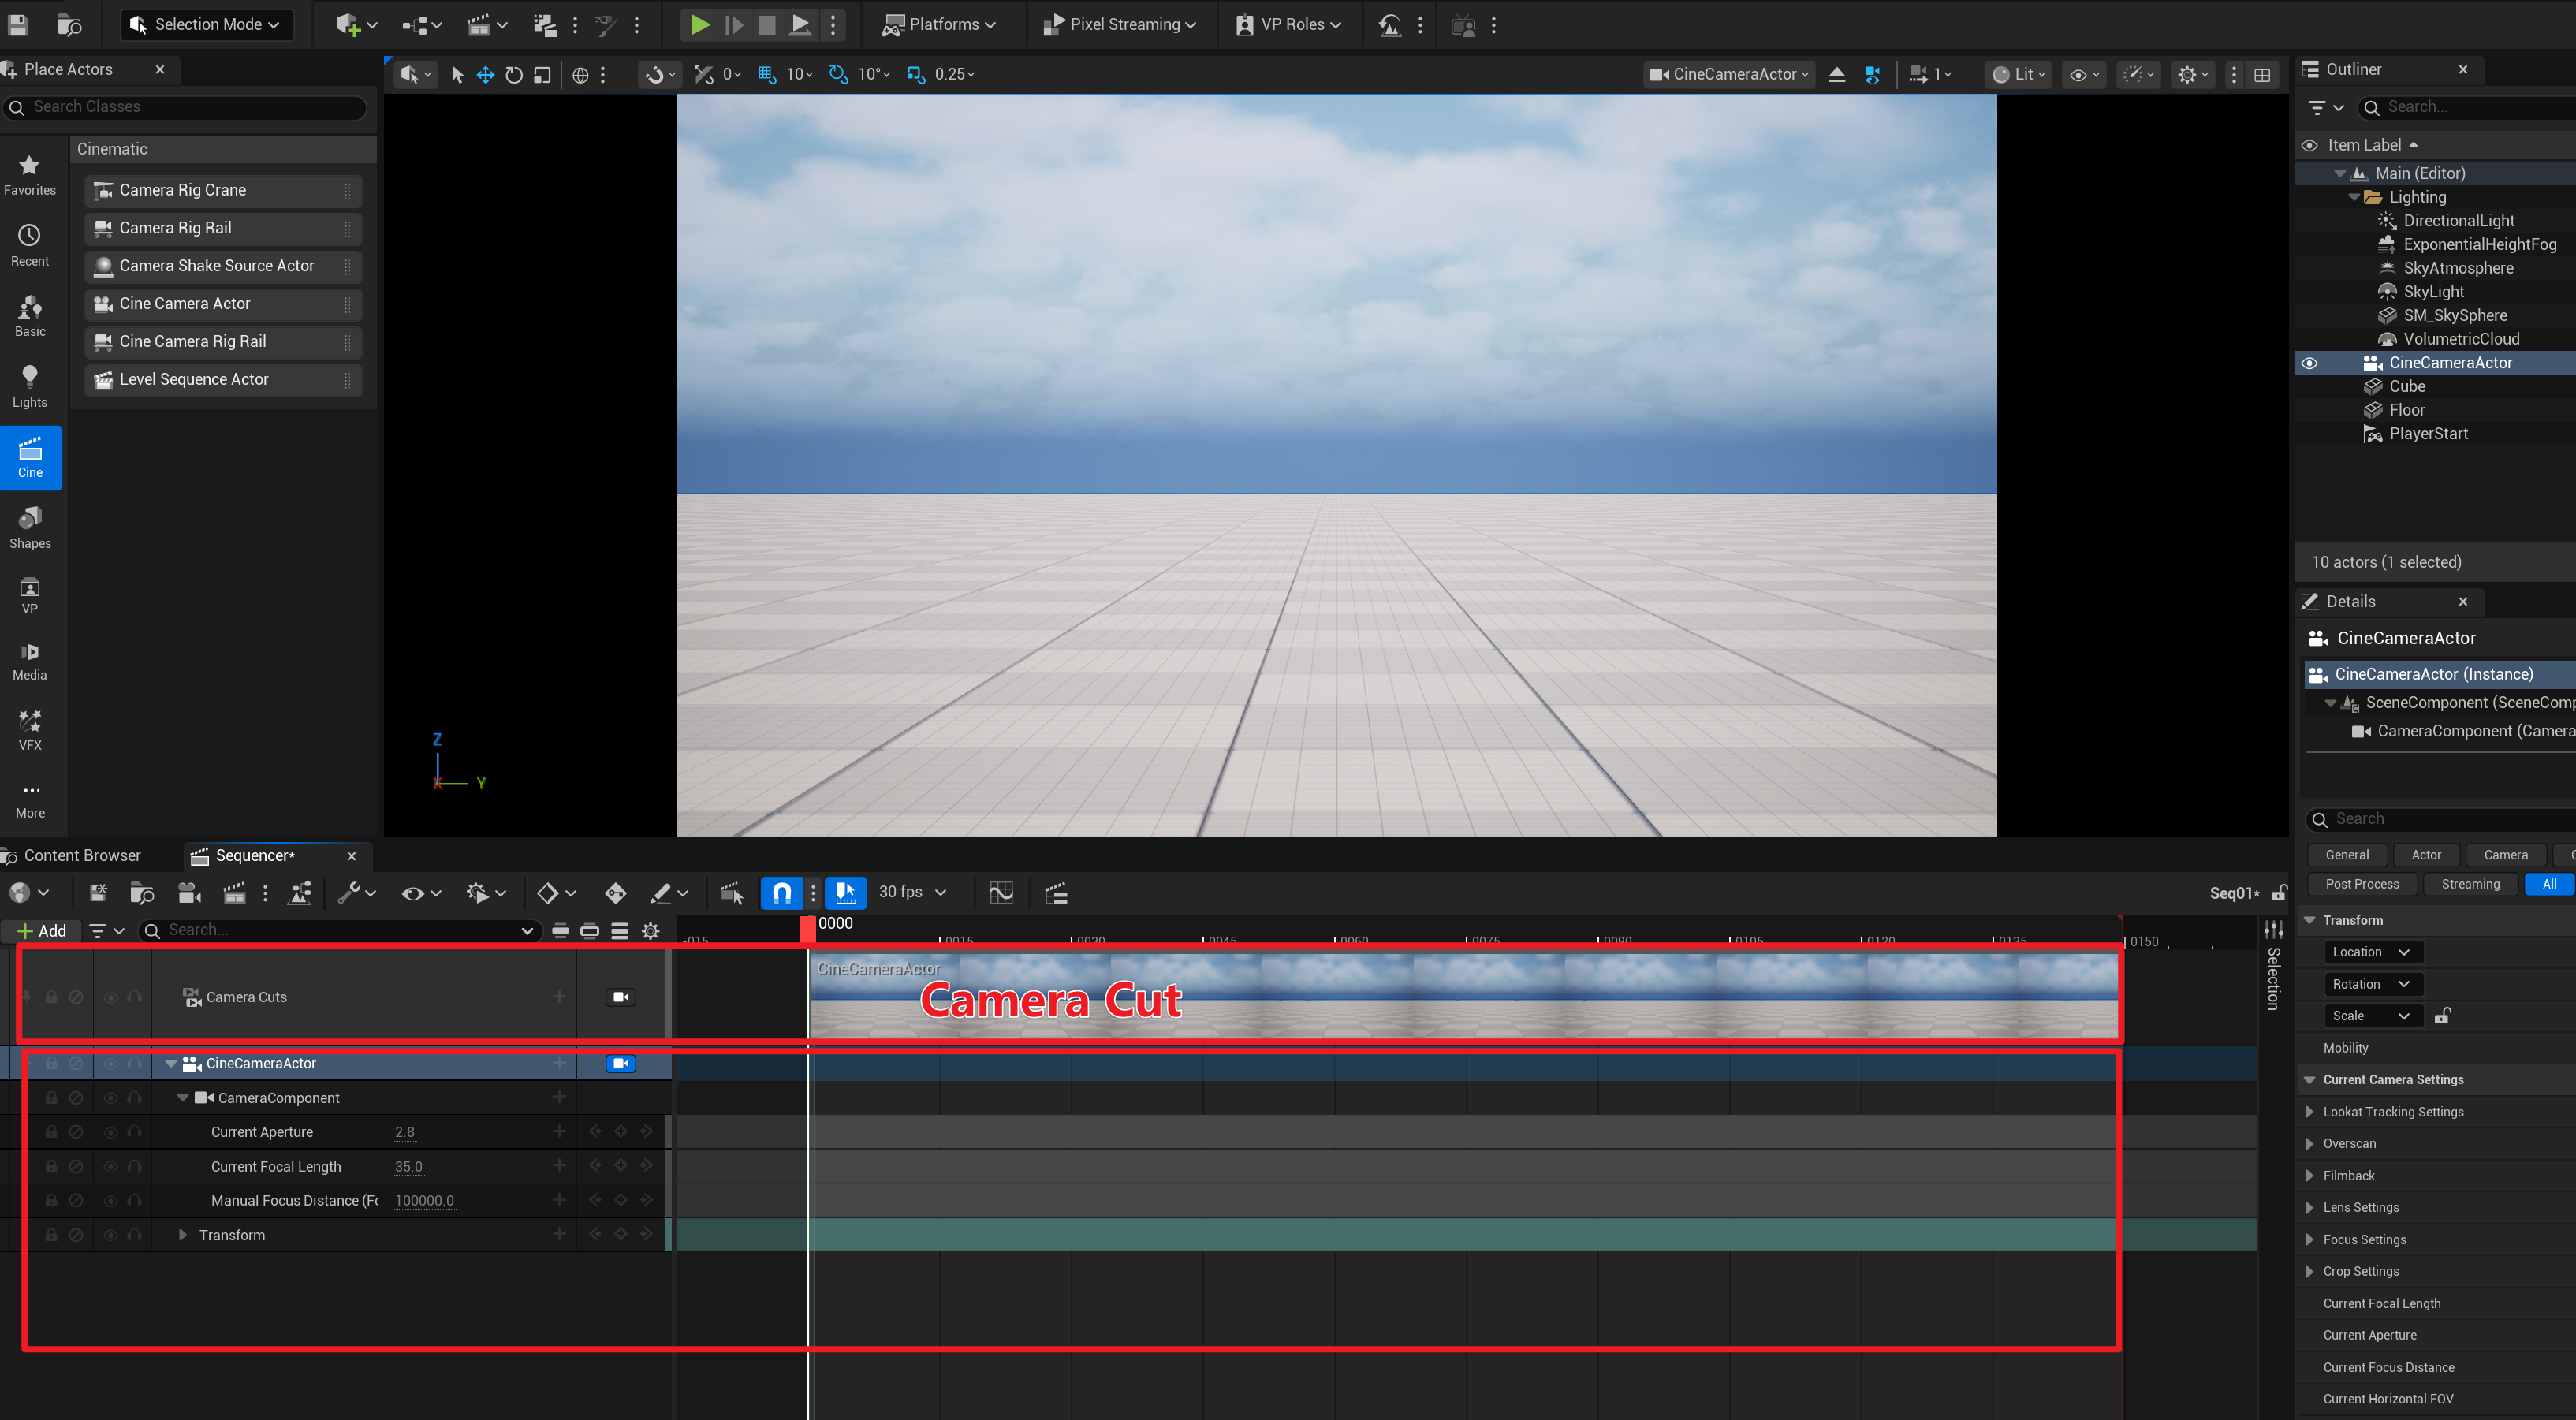Viewport: 2576px width, 1420px height.
Task: Click the save current level icon
Action: coord(17,24)
